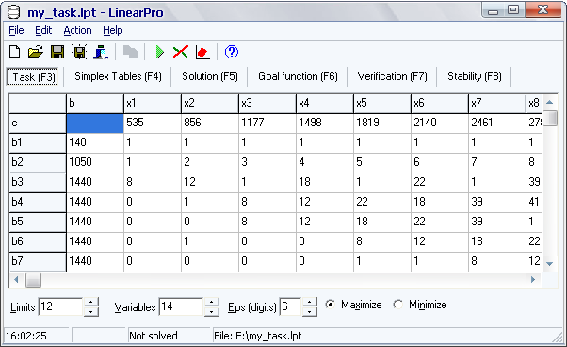Viewport: 567px width, 347px height.
Task: Switch to the Simplex Tables (F4) tab
Action: tap(118, 76)
